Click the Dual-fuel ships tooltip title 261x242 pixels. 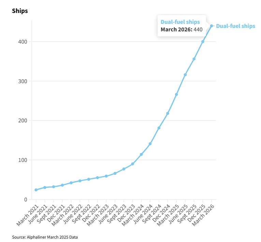(180, 22)
